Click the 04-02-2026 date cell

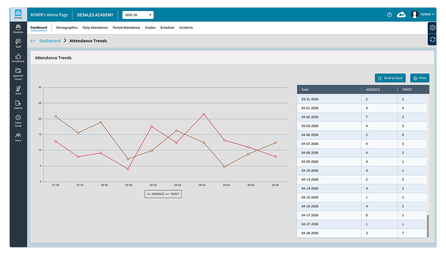tap(329, 117)
